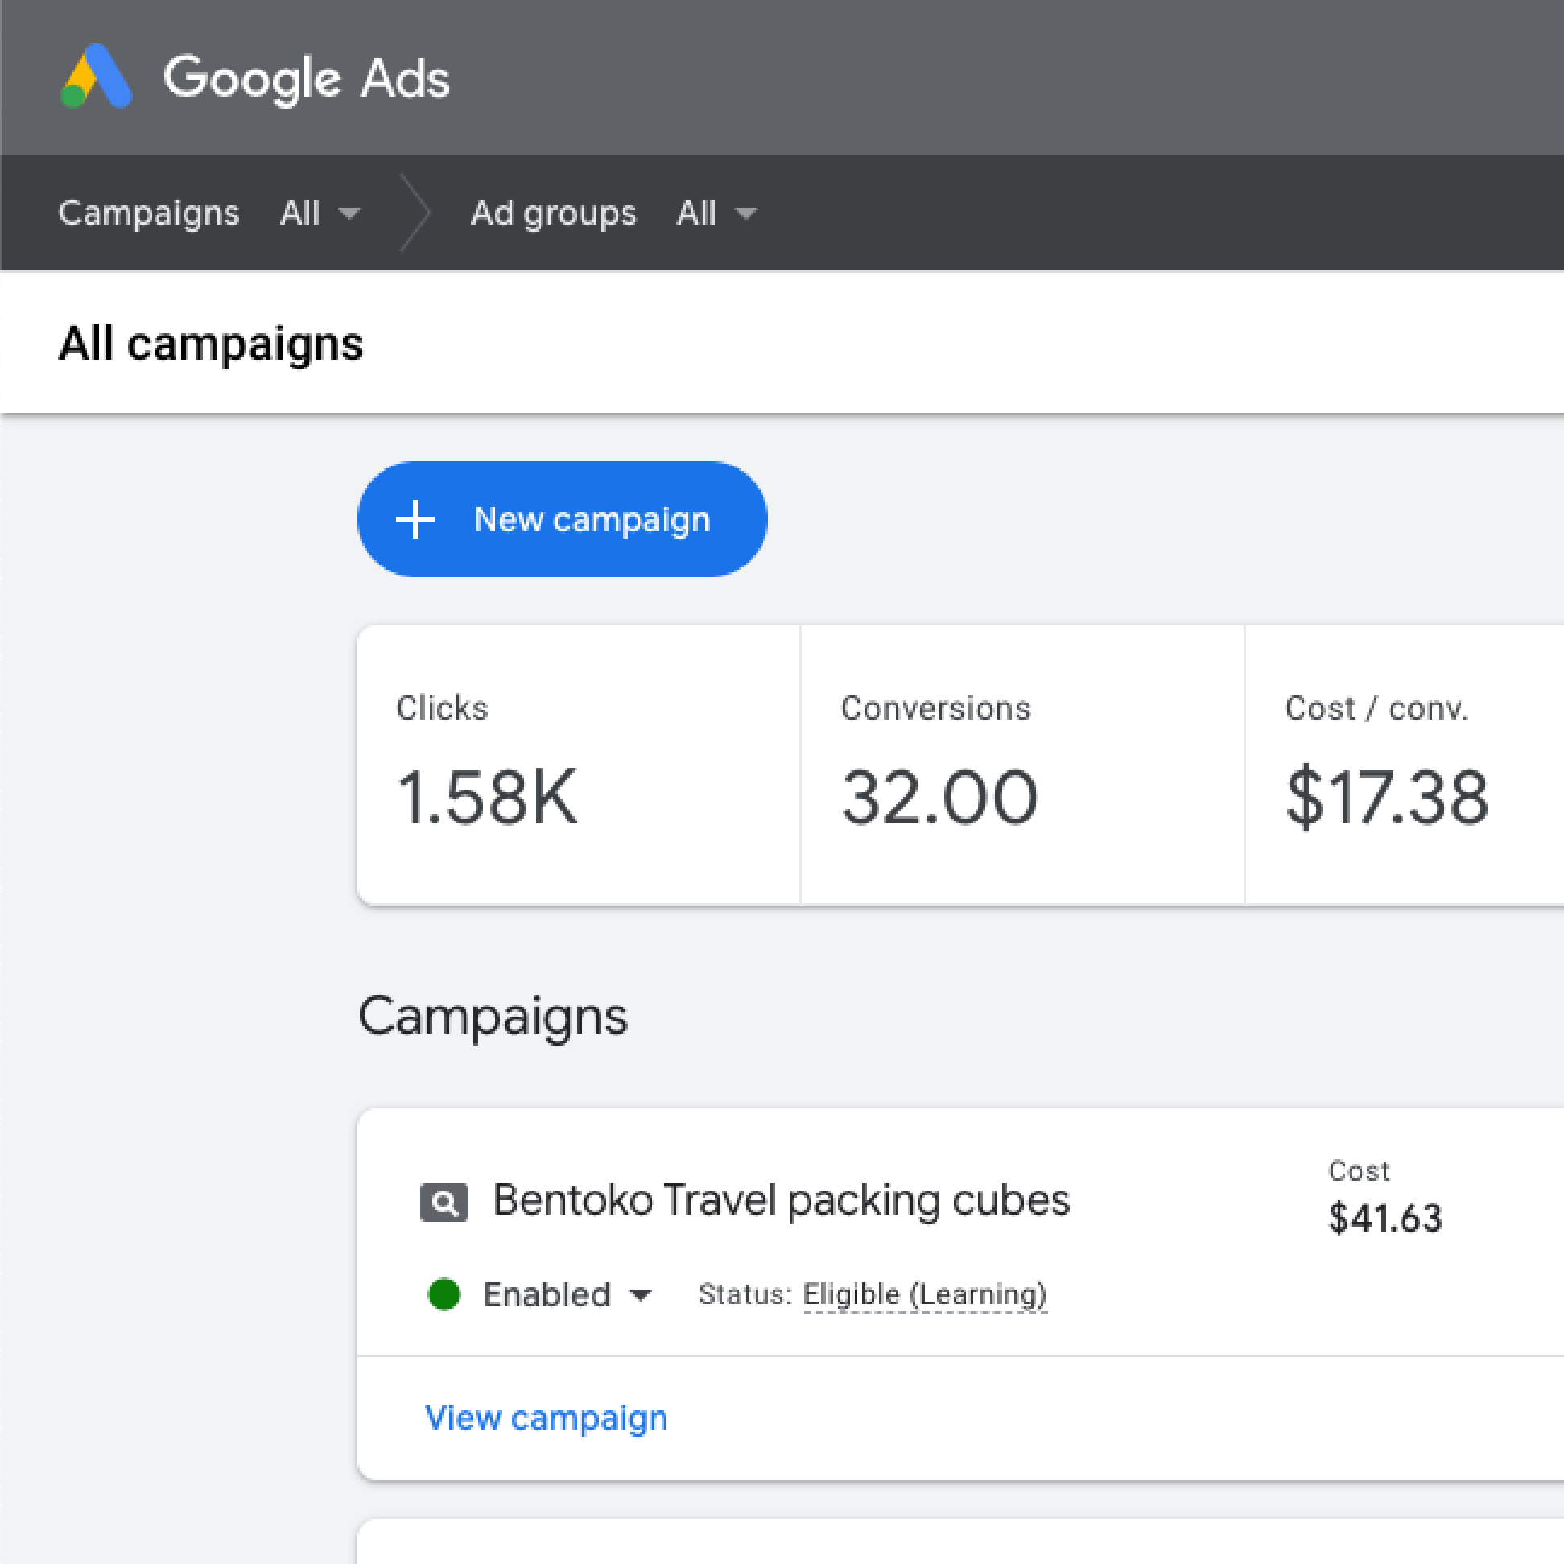Open the Campaigns breadcrumb
This screenshot has width=1564, height=1564.
click(149, 213)
